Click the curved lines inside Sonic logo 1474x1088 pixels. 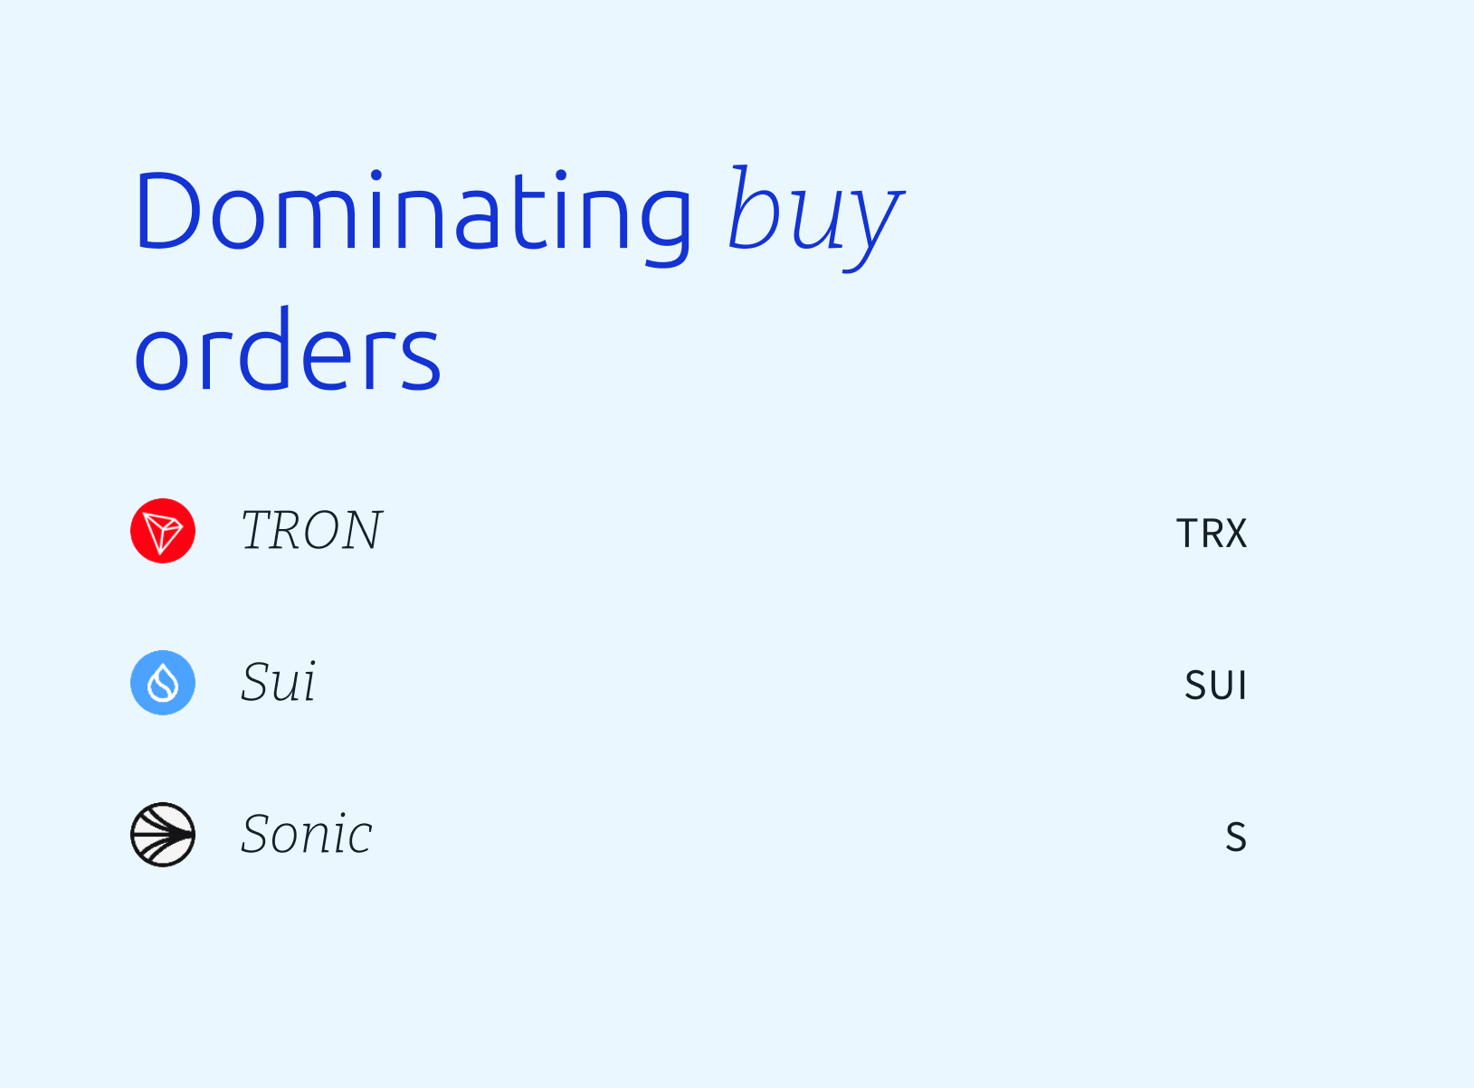(x=163, y=835)
